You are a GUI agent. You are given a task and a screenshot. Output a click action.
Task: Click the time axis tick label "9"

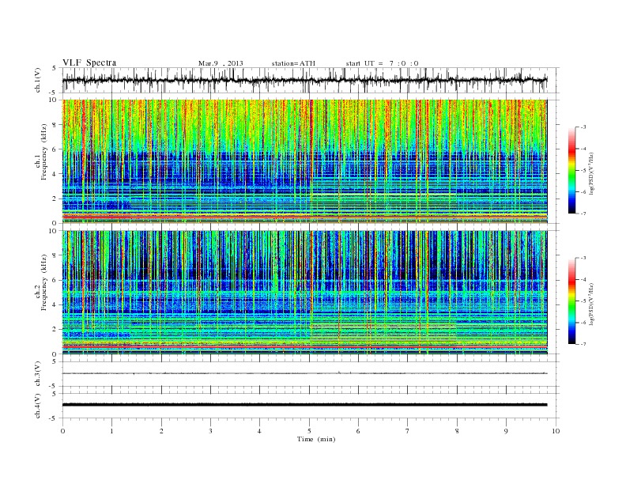coord(506,431)
